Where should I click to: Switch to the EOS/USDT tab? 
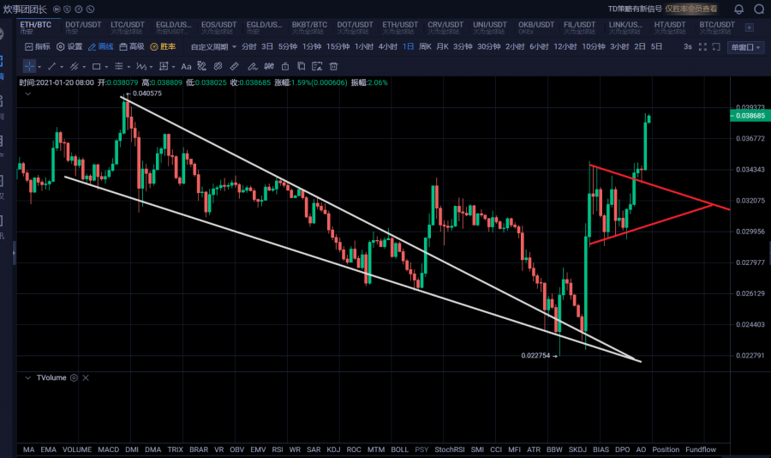[x=218, y=27]
